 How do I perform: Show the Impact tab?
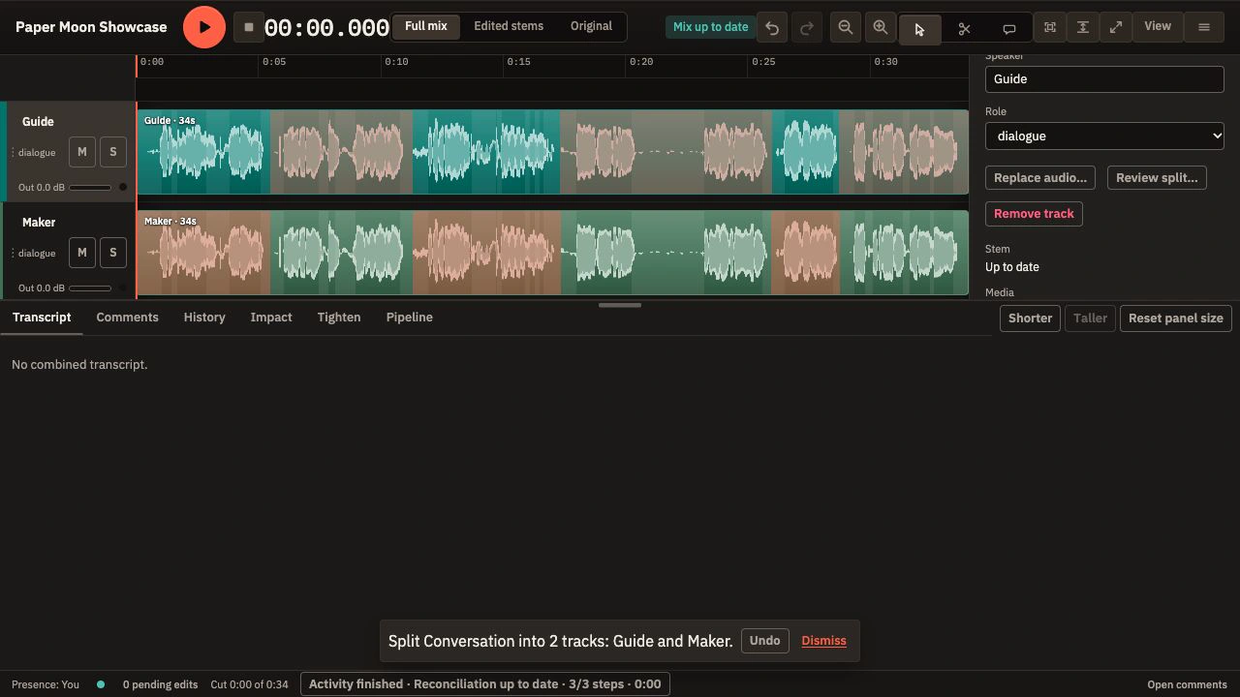[x=271, y=318]
